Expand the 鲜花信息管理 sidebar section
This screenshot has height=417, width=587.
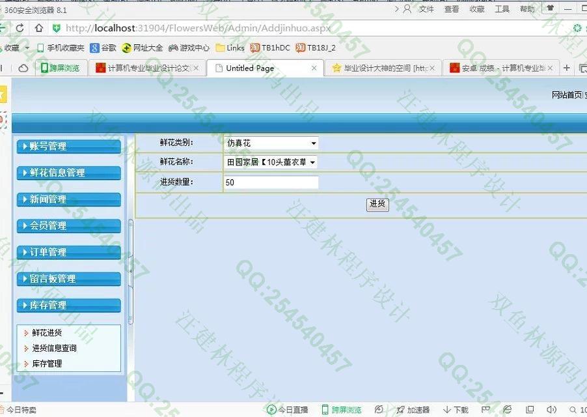[x=68, y=173]
